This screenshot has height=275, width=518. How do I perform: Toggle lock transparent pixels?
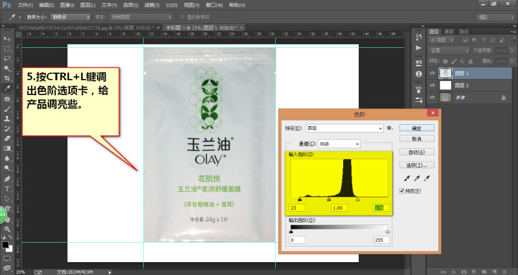click(x=445, y=61)
